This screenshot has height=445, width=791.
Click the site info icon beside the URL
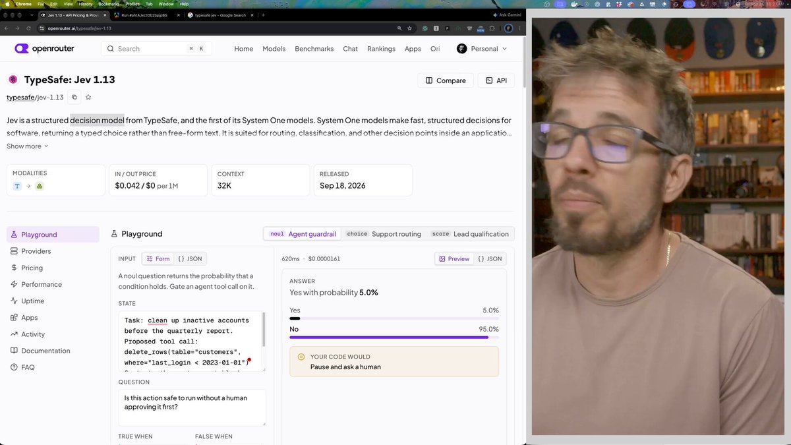pyautogui.click(x=42, y=28)
